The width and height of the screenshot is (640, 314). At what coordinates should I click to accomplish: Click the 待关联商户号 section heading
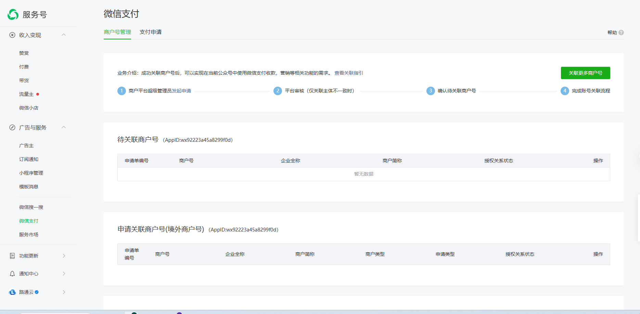[138, 139]
